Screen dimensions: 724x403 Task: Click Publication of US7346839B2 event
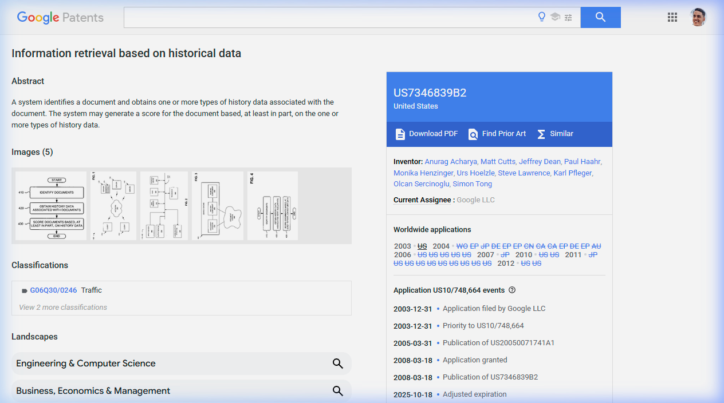coord(490,377)
